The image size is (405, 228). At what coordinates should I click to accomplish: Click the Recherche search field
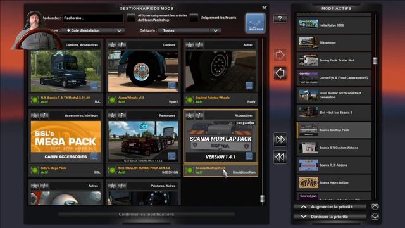point(93,18)
